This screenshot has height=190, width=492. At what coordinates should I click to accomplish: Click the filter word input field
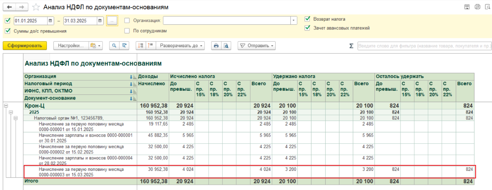click(424, 46)
